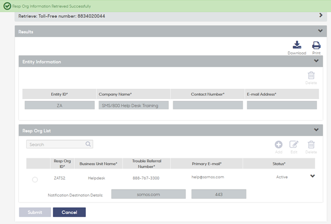Click the Status column header

coord(279,164)
